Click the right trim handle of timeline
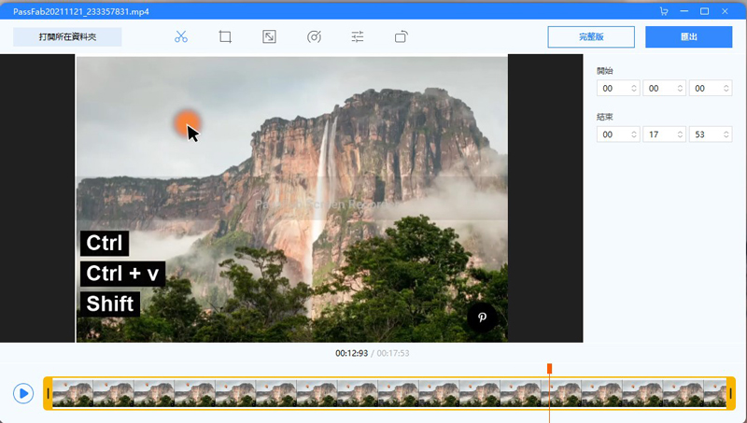This screenshot has height=423, width=747. pos(730,393)
